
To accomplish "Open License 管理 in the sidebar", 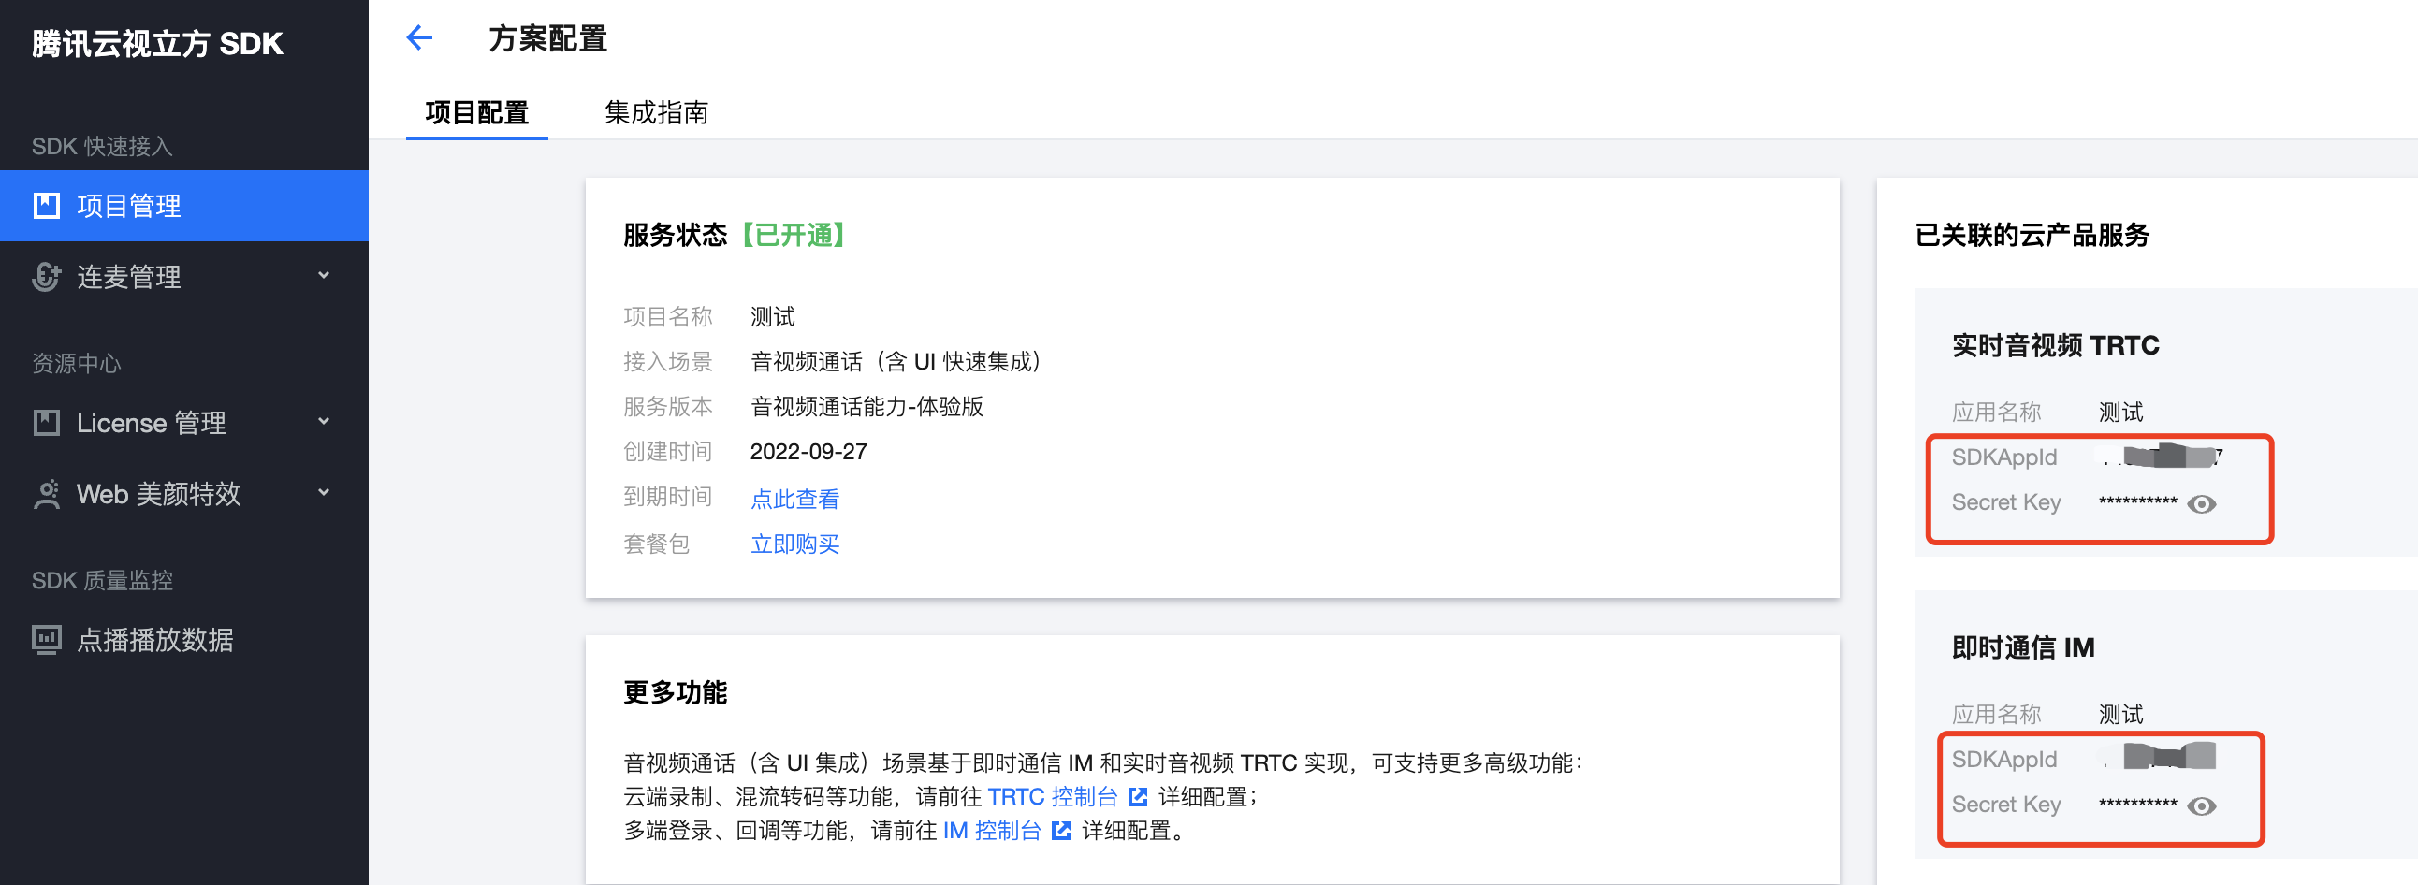I will click(x=184, y=422).
